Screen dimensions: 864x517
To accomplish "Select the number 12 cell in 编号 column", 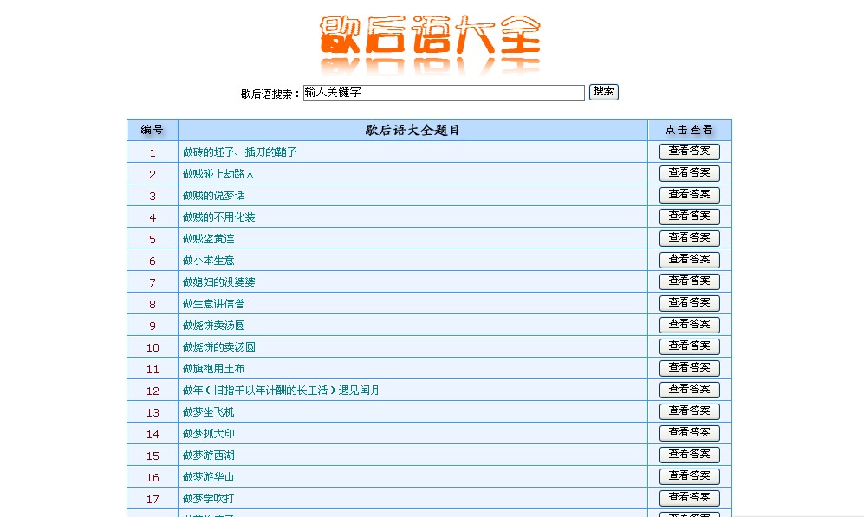I will (x=153, y=391).
